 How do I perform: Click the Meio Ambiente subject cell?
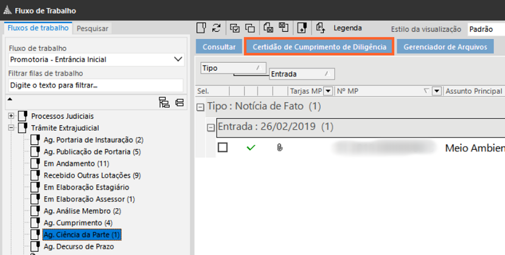(x=475, y=148)
